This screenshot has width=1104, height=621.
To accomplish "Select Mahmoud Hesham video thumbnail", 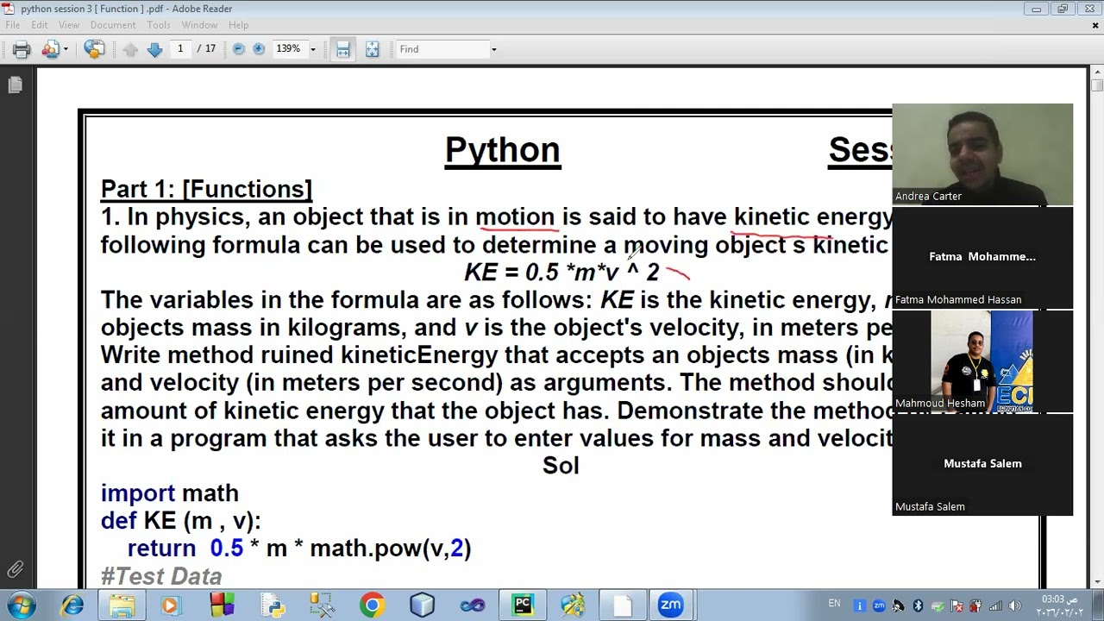I will [982, 361].
